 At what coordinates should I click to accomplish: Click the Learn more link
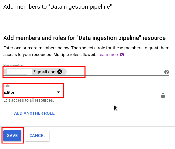point(108,55)
